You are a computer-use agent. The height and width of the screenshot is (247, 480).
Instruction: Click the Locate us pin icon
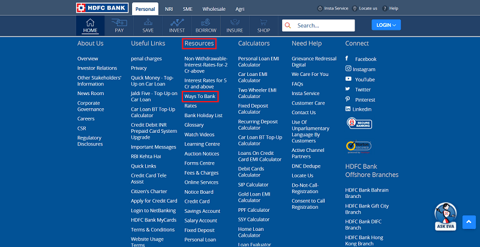pos(355,8)
